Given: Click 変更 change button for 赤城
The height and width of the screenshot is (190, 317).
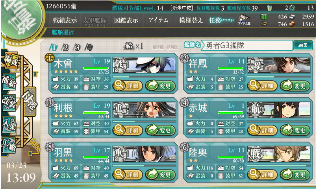Looking at the screenshot, I should click(295, 130).
